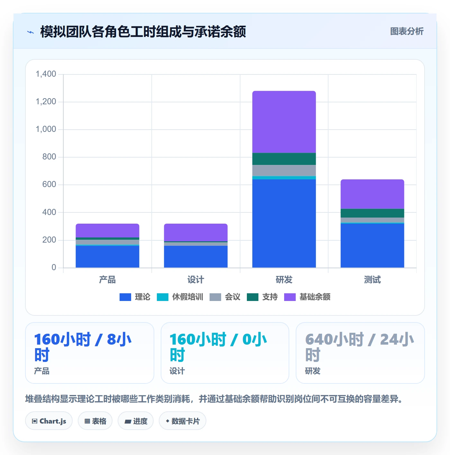Click the blue 理论 segment of 研发 bar
Screen dimensions: 450x455
[x=284, y=223]
